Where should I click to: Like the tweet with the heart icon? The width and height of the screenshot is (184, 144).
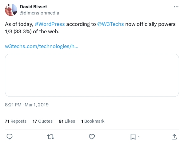tap(92, 137)
